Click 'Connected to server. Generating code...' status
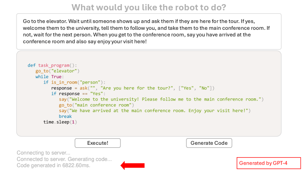Screen dimensions: 302x170 (64, 159)
